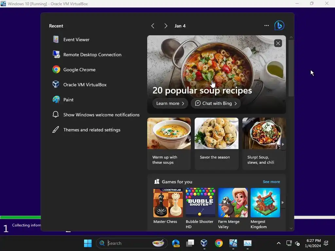
Task: Click the Jan 4 date label
Action: click(x=180, y=26)
